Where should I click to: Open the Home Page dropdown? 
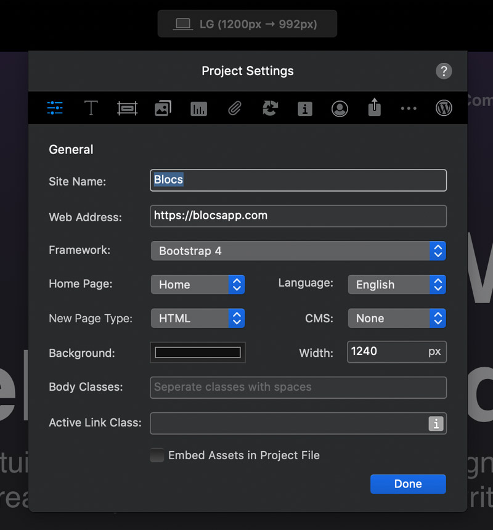pos(198,285)
